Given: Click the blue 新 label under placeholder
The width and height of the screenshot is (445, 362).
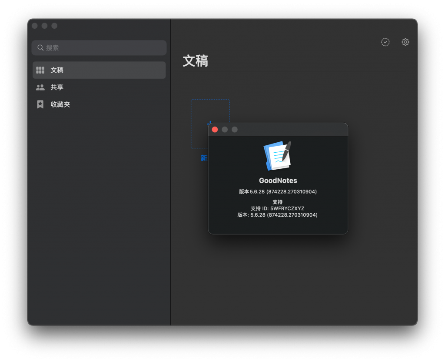Looking at the screenshot, I should (204, 158).
